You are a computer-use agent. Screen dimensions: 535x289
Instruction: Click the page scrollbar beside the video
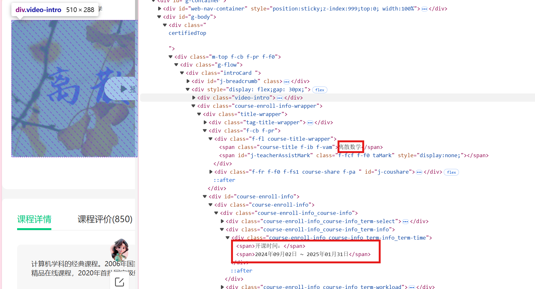[x=136, y=10]
